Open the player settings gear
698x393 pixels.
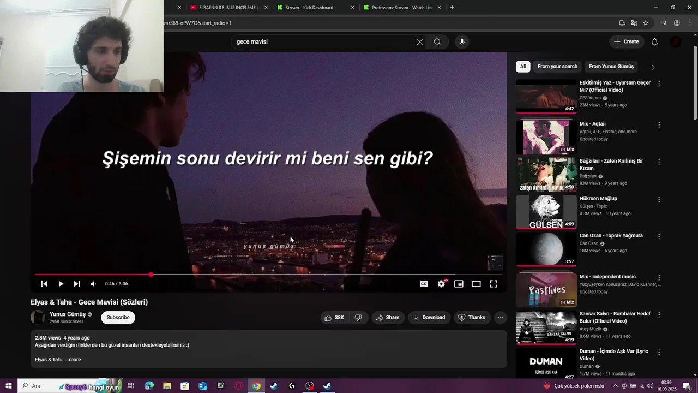(441, 284)
